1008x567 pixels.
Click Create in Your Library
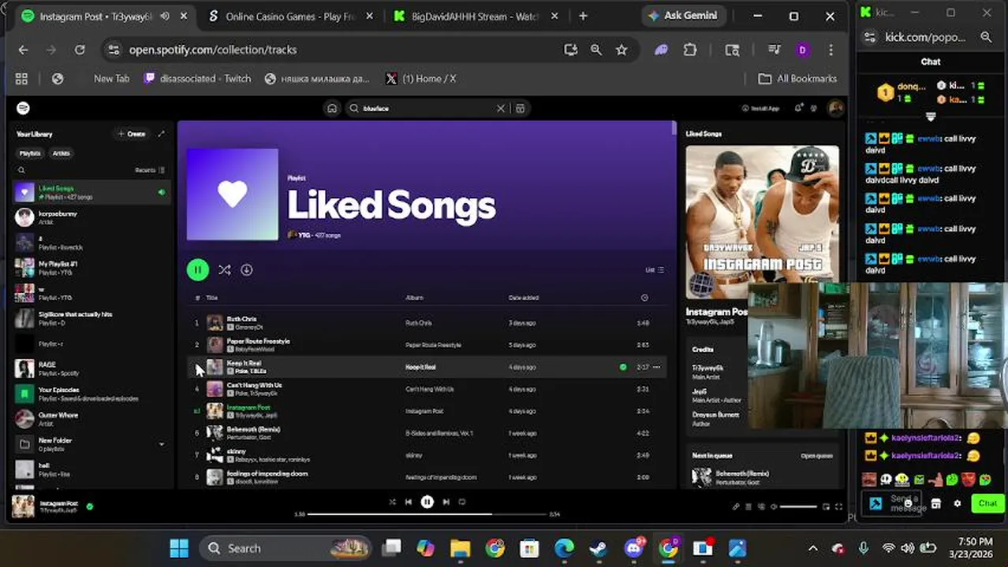click(x=132, y=134)
